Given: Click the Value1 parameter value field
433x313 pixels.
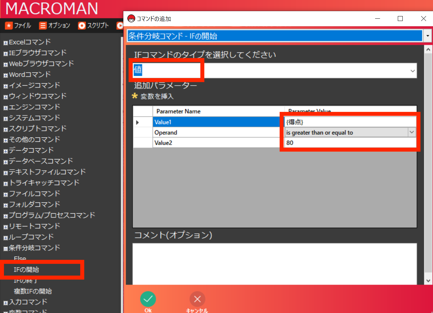Looking at the screenshot, I should point(350,122).
